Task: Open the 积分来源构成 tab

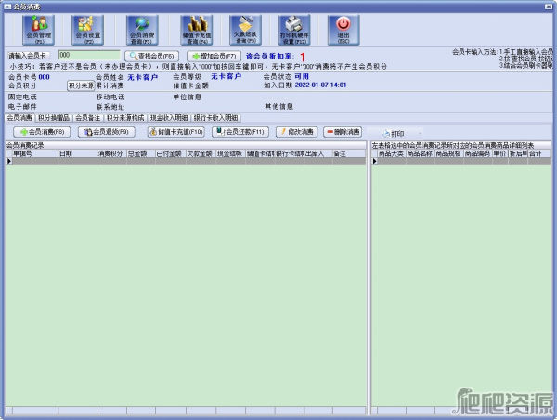Action: point(125,118)
